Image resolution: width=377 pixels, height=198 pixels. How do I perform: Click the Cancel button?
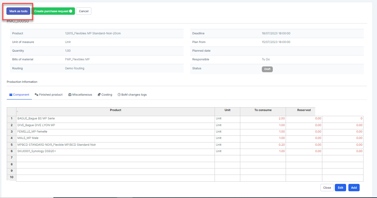coord(84,11)
